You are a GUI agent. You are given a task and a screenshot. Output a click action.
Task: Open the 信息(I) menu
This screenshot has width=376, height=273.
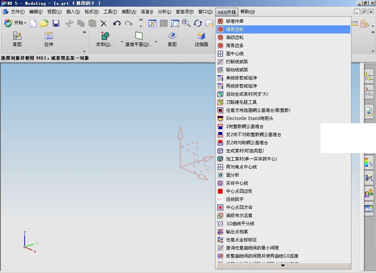point(147,12)
